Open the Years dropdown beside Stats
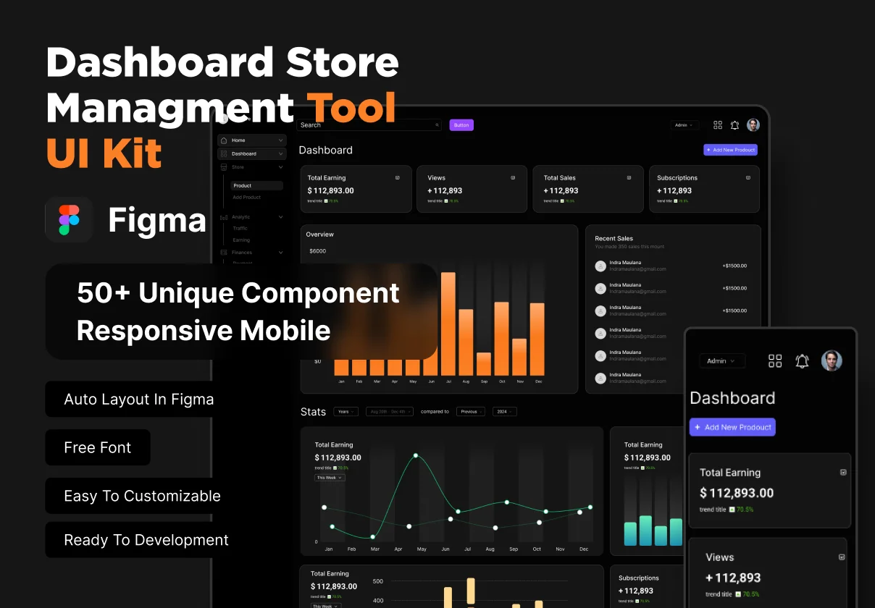The image size is (875, 608). tap(346, 412)
